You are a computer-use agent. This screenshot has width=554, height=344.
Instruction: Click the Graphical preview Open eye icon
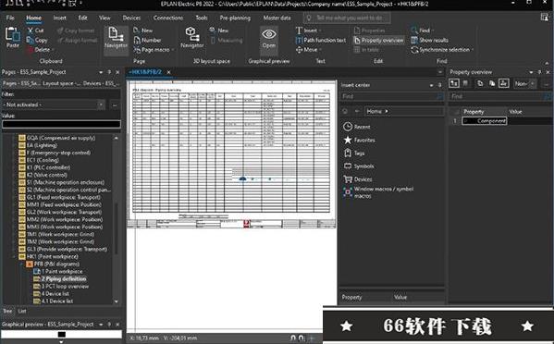coord(269,34)
